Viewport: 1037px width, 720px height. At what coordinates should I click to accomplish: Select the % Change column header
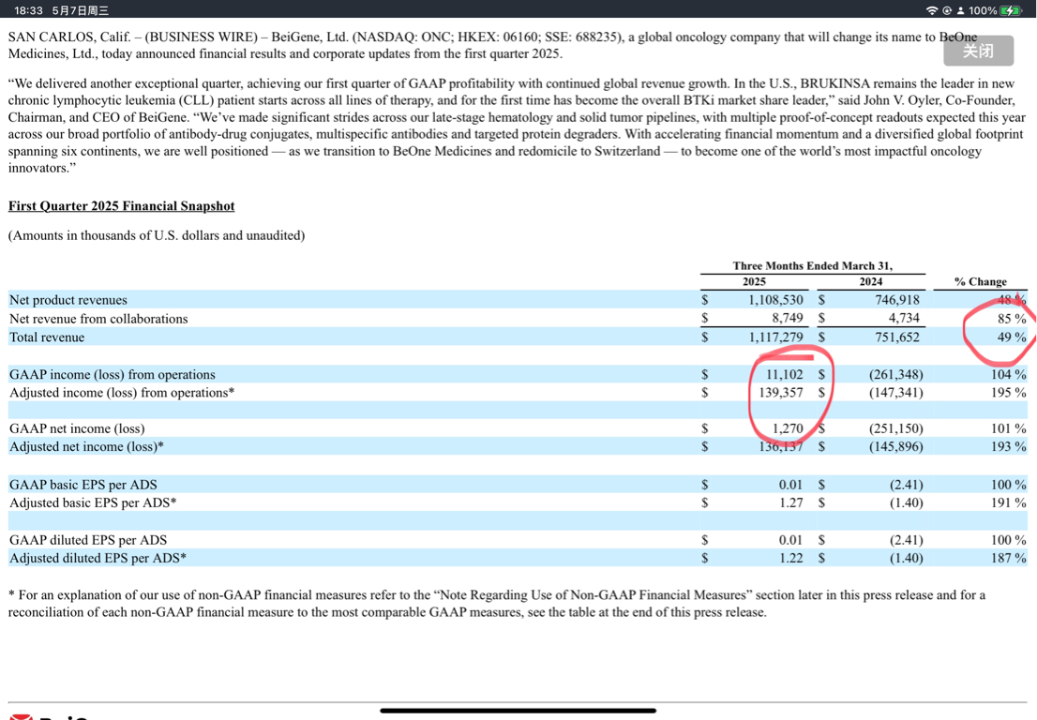coord(981,281)
